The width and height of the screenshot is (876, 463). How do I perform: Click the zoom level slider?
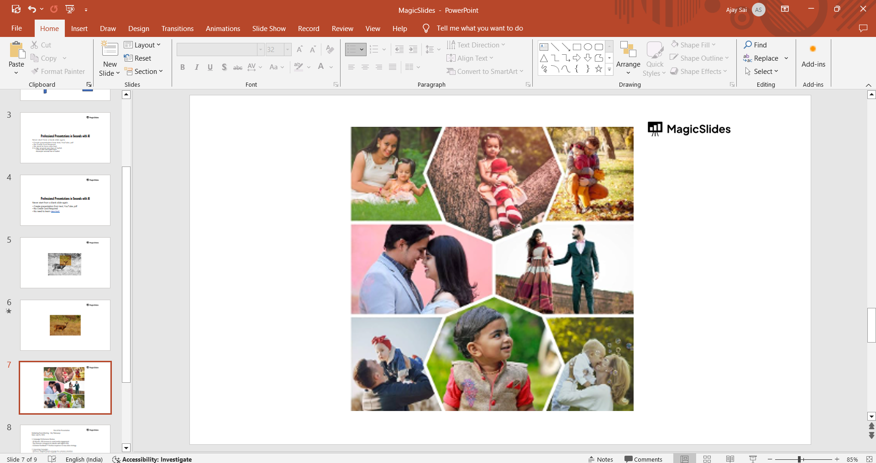tap(799, 459)
